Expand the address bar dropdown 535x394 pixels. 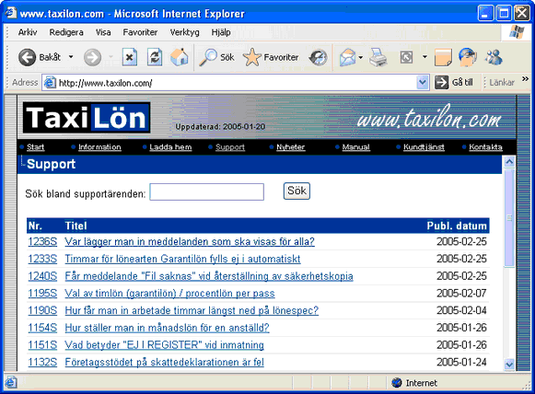(423, 82)
